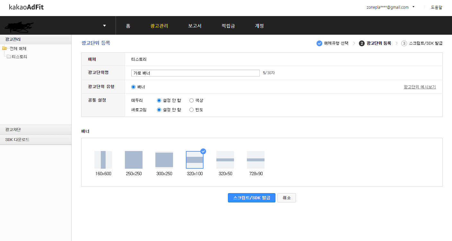The image size is (452, 241).
Task: Click the 매체유형 선택 step checkmark
Action: click(x=319, y=43)
